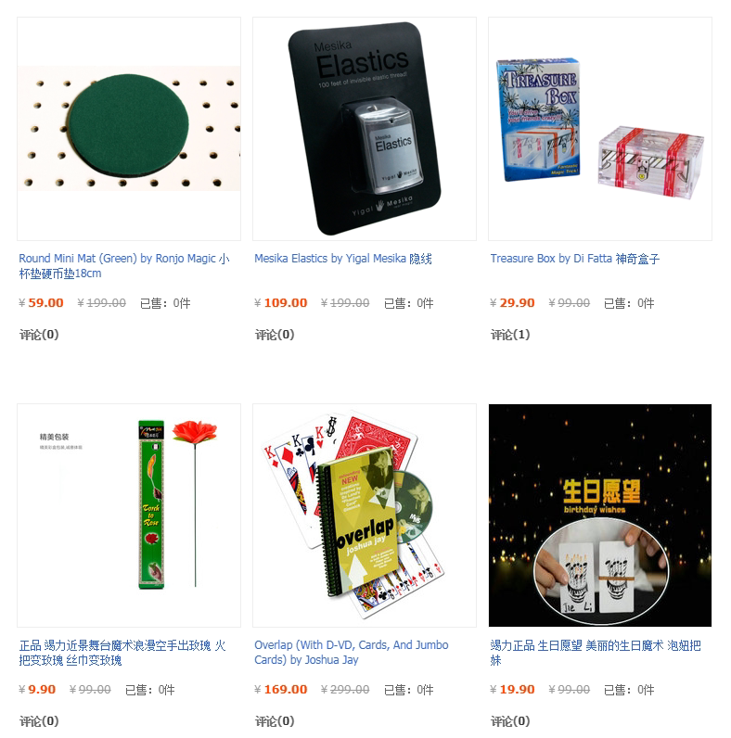This screenshot has width=731, height=738.
Task: Open Mesika Elastics by Yigal Mesika title link
Action: pos(343,259)
